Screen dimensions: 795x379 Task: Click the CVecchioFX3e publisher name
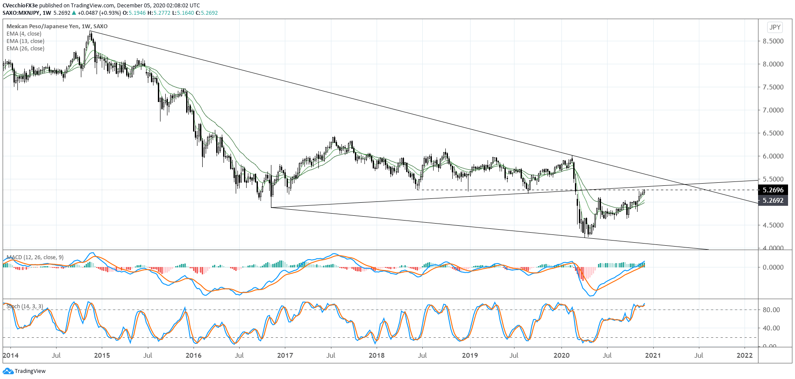pyautogui.click(x=20, y=6)
